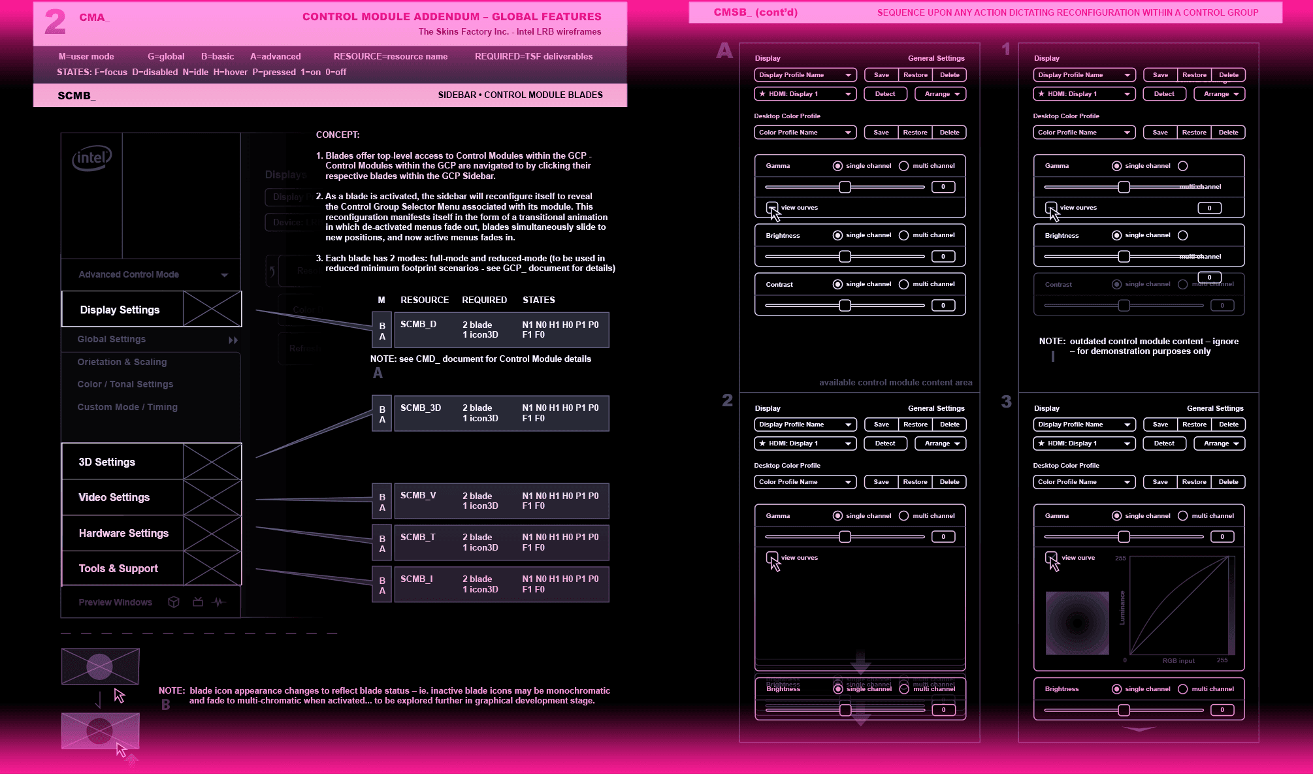This screenshot has width=1313, height=774.
Task: Click the Tools & Support blade icon placeholder
Action: point(212,568)
